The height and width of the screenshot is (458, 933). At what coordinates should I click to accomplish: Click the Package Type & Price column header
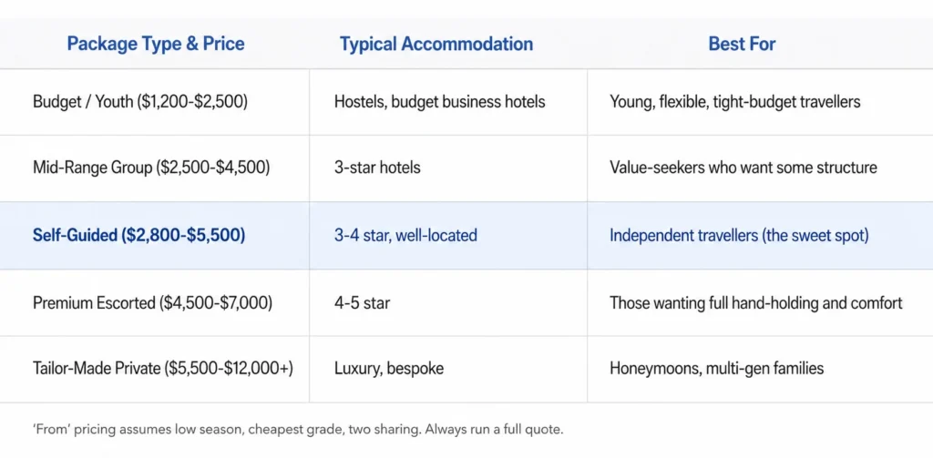pos(155,44)
